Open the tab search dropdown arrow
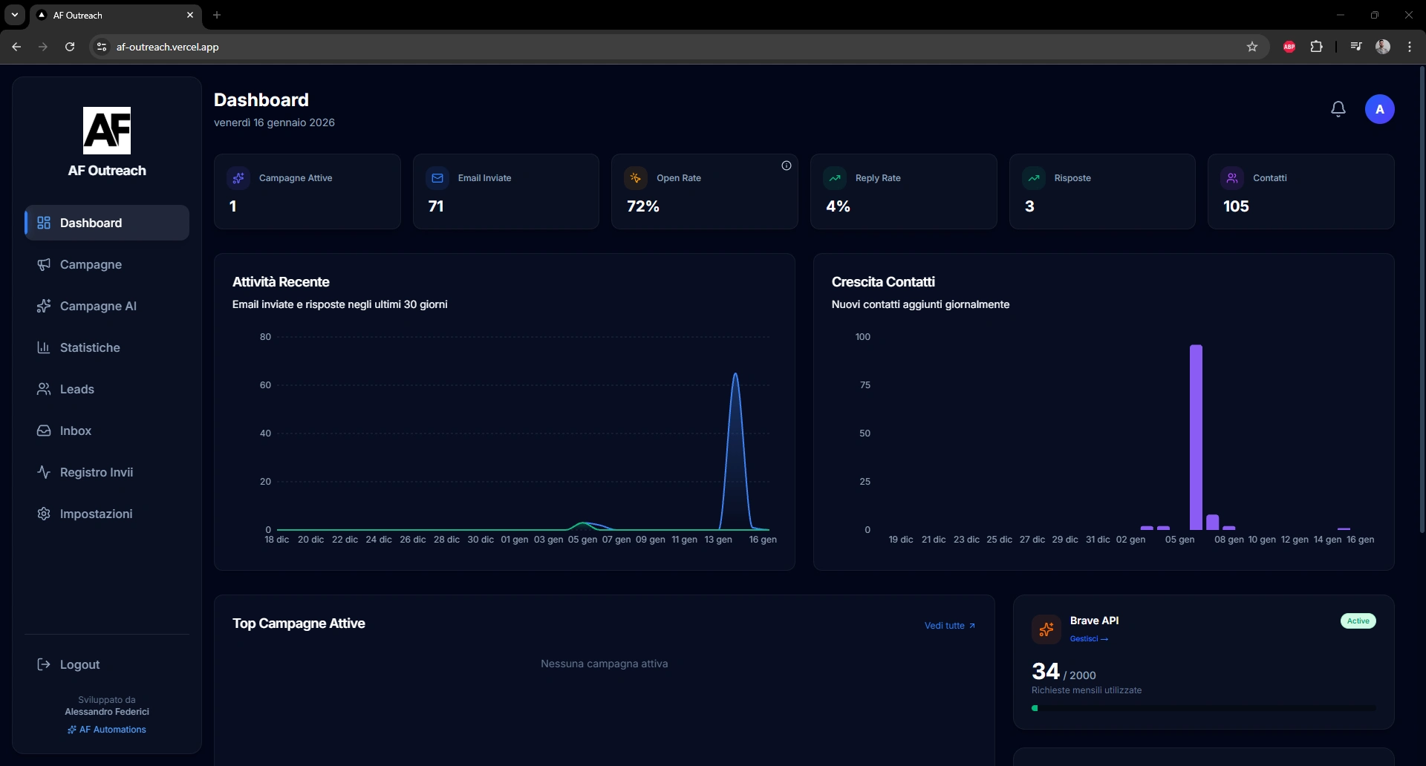 [x=14, y=15]
